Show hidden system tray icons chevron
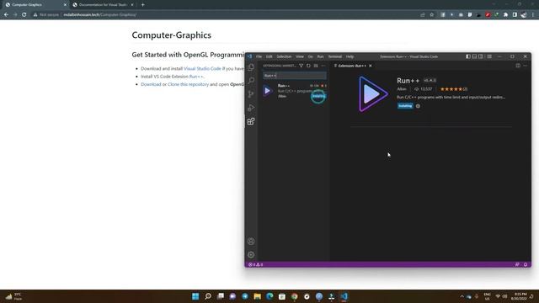This screenshot has width=539, height=303. coord(462,296)
